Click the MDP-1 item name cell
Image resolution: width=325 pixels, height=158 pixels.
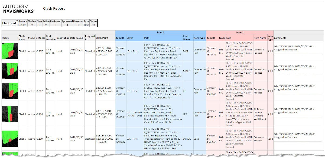point(187,71)
